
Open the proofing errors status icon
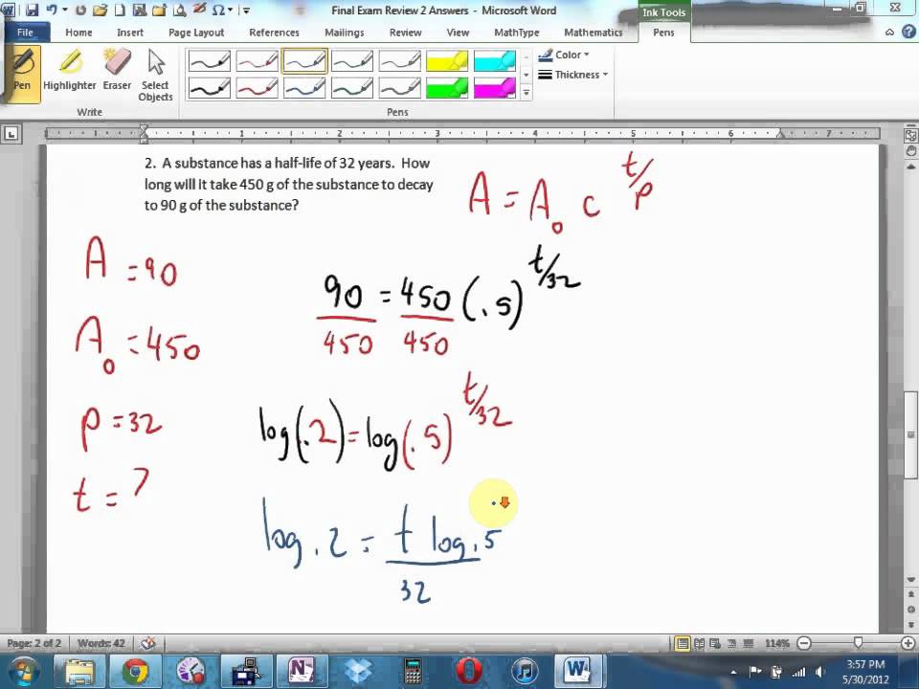click(149, 643)
